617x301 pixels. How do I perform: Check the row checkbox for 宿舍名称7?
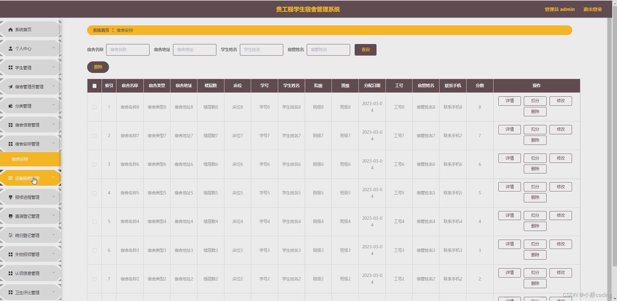(95, 136)
